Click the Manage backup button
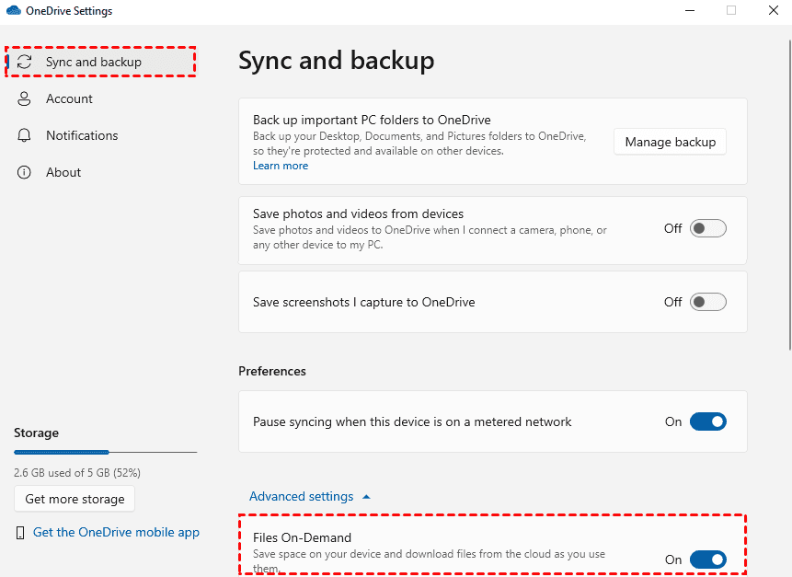792x577 pixels. click(x=670, y=142)
